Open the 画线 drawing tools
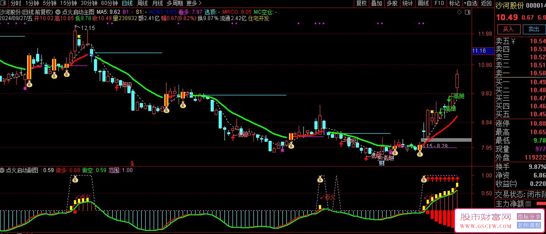Viewport: 546px width, 234px height. [x=424, y=3]
